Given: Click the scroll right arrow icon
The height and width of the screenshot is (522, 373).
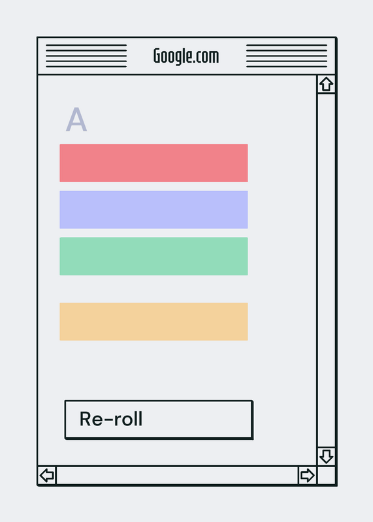Looking at the screenshot, I should pos(307,475).
